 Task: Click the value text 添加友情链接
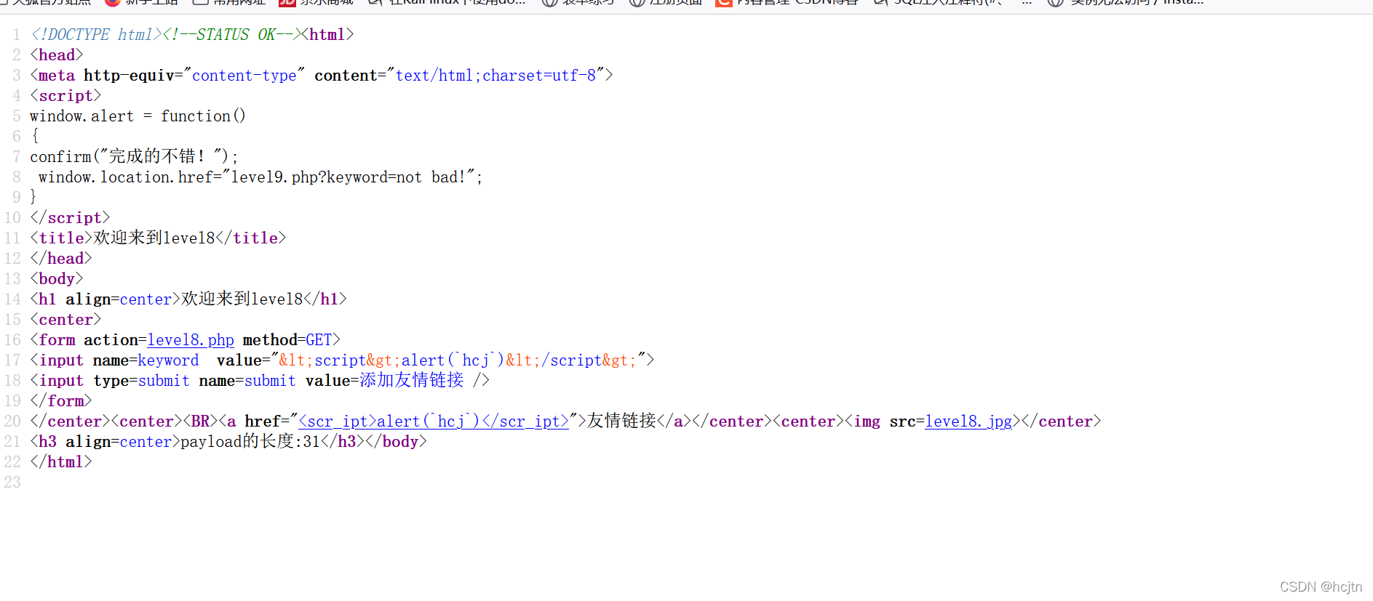(411, 381)
